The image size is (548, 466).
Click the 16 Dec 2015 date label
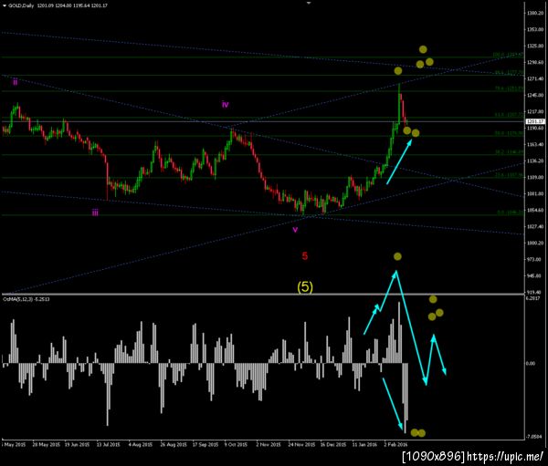(333, 445)
